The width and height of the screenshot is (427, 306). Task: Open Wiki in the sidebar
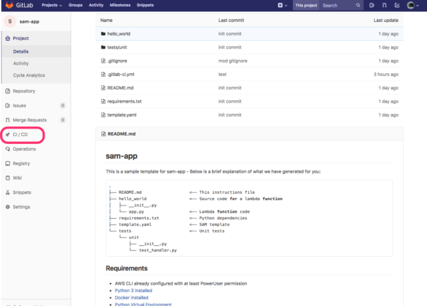coord(17,178)
